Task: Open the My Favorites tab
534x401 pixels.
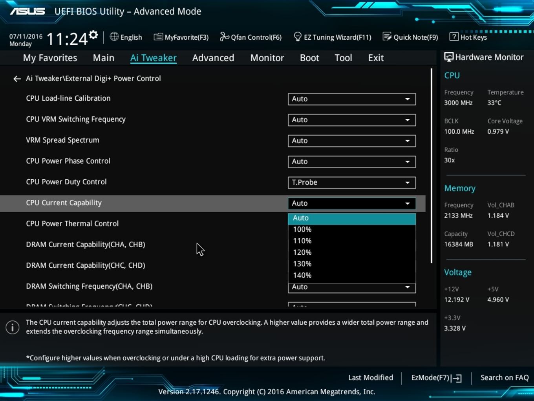Action: (50, 58)
